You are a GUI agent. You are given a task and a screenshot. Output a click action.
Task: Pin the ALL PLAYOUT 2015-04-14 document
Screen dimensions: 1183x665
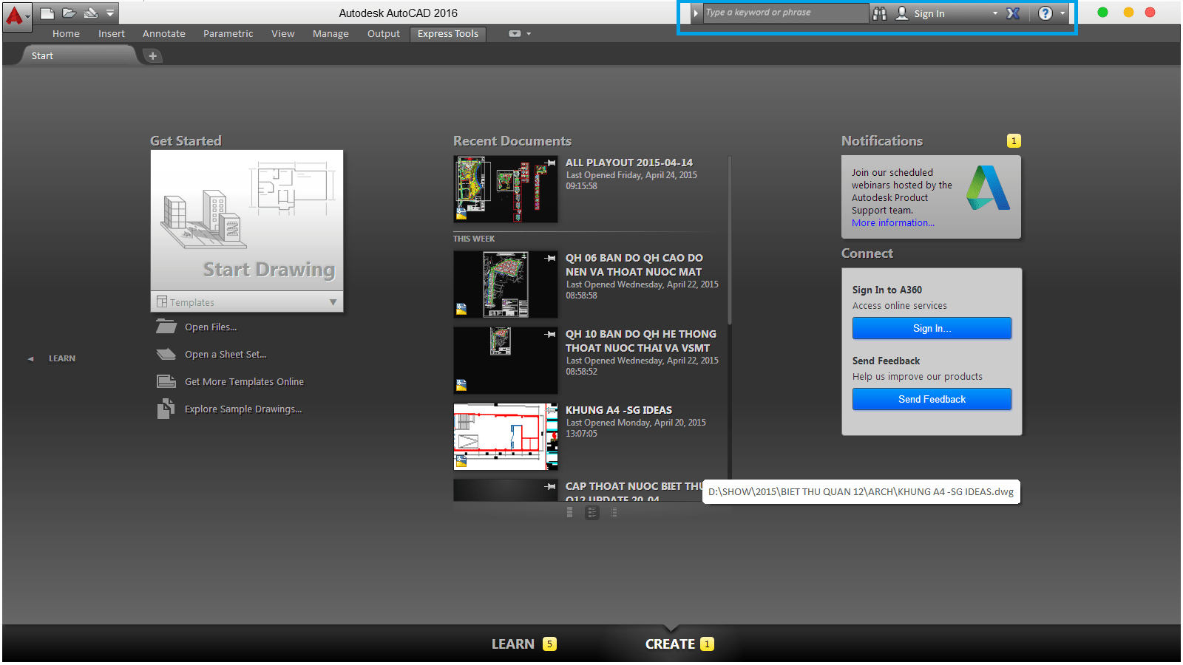[x=551, y=163]
